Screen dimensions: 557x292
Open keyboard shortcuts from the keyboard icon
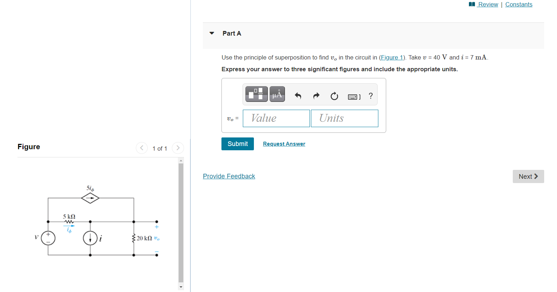pyautogui.click(x=353, y=96)
